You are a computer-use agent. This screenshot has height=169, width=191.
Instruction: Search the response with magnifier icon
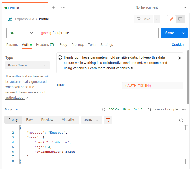tap(181, 120)
